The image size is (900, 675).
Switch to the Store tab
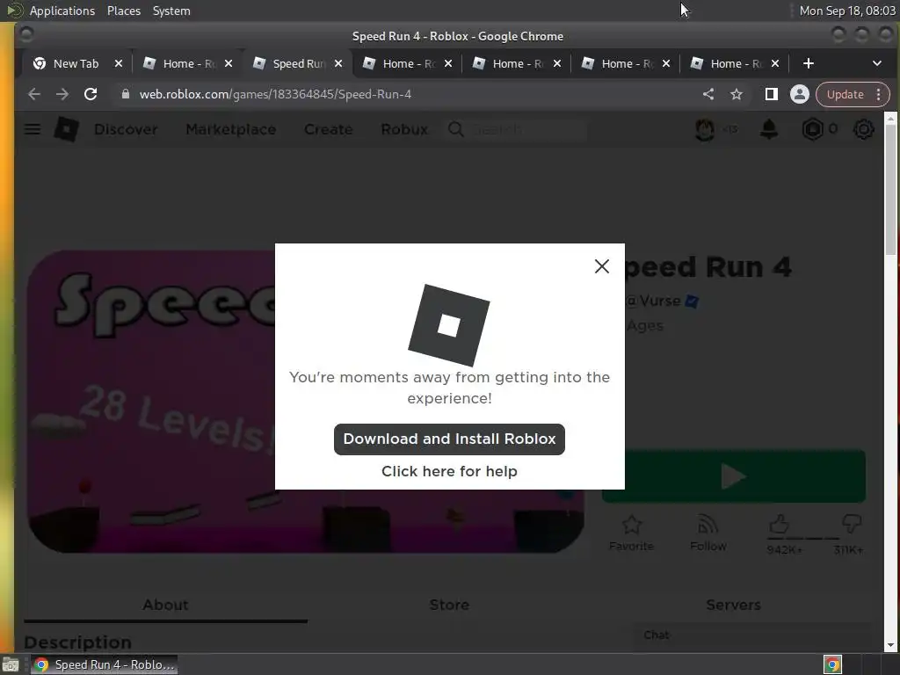pyautogui.click(x=449, y=605)
